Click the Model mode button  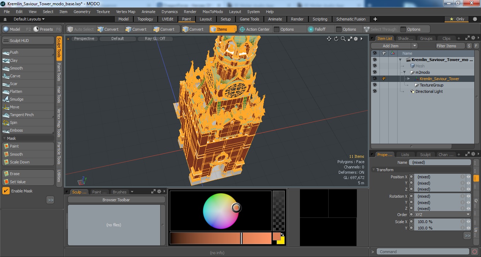click(17, 29)
